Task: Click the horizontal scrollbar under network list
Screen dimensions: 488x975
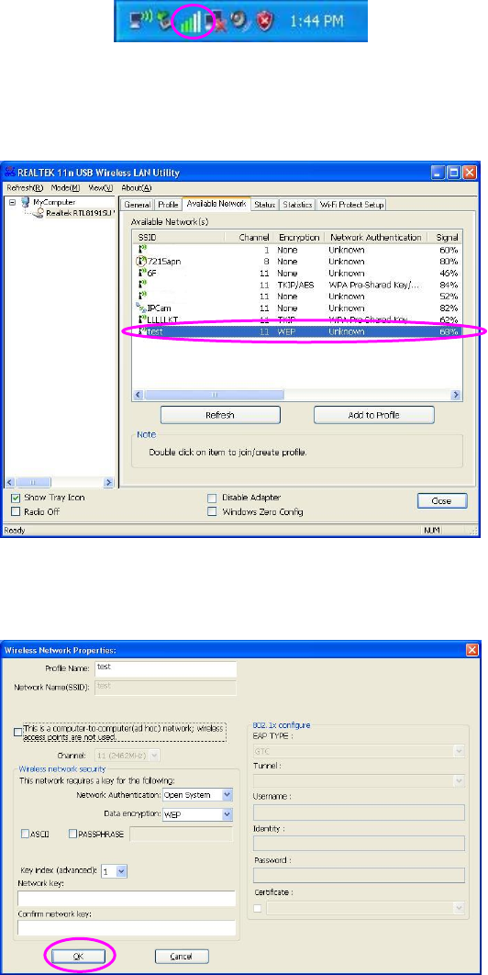Action: click(x=296, y=395)
